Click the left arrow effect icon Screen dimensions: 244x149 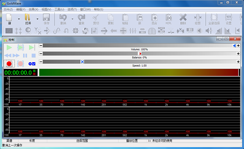pos(114,31)
